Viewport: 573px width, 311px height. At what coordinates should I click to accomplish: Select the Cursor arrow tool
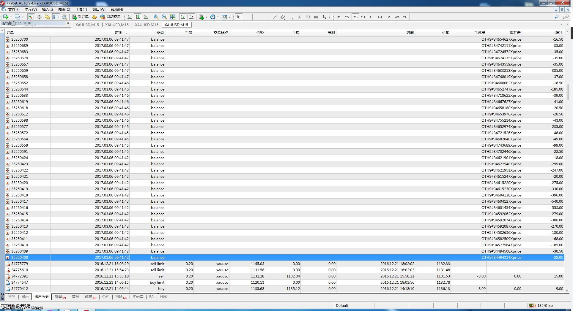[238, 17]
